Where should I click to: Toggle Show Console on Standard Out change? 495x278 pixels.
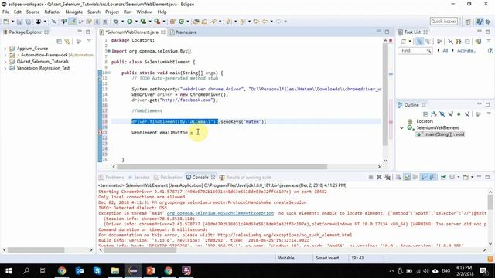pos(424,177)
